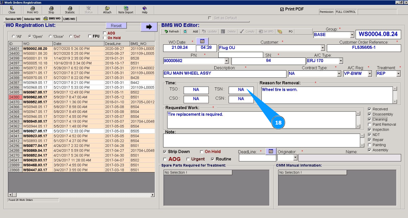Click the Note Import icon
Image resolution: width=408 pixels, height=218 pixels.
[x=126, y=10]
